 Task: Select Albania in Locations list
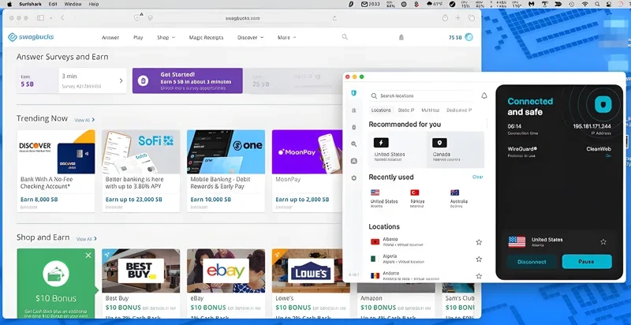427,241
